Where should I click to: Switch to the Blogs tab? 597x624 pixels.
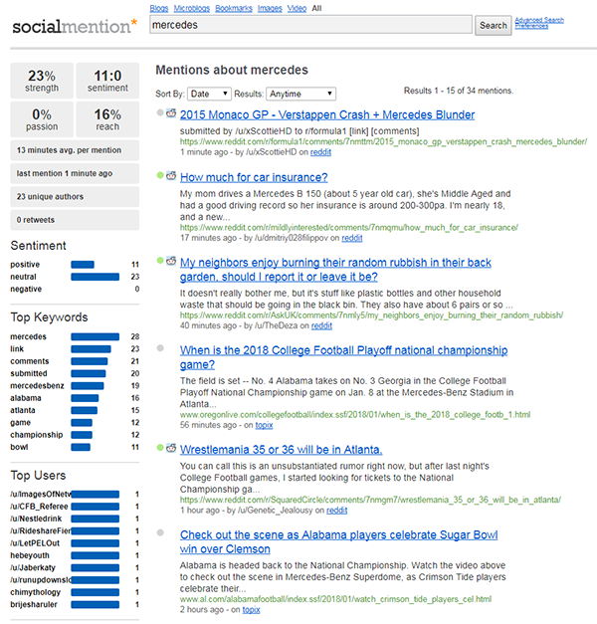[x=159, y=8]
